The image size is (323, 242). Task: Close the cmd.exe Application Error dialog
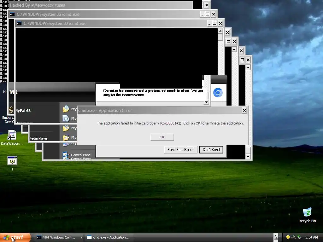point(244,110)
